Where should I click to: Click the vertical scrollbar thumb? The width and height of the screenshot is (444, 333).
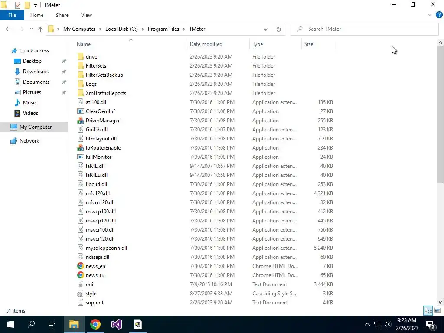[440, 114]
